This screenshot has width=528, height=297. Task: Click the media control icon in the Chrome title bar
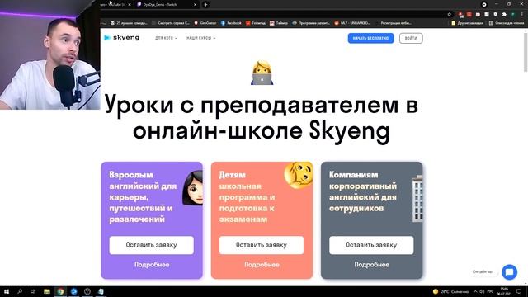tap(484, 4)
